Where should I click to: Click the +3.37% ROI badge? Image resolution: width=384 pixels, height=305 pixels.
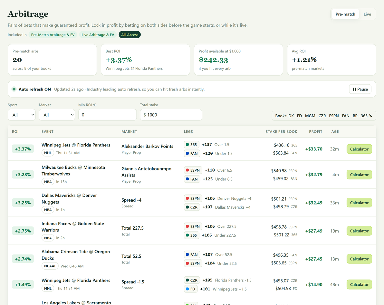[23, 149]
